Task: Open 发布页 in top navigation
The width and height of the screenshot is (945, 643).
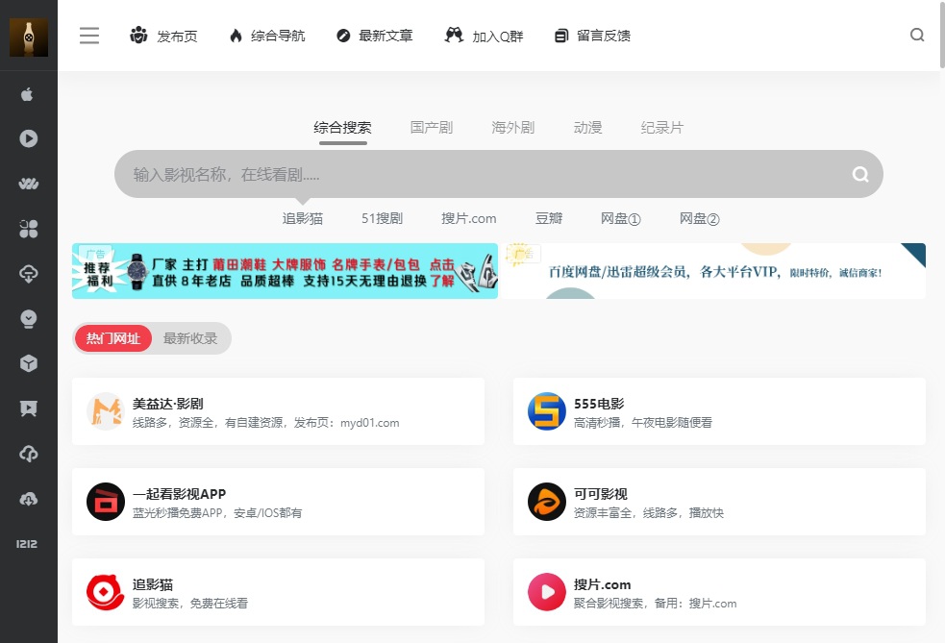Action: pos(163,36)
